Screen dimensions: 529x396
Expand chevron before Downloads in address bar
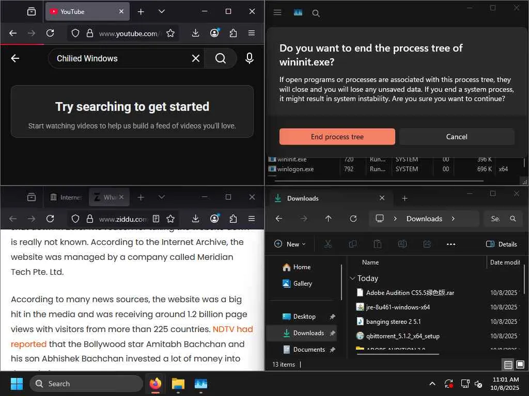pos(395,219)
